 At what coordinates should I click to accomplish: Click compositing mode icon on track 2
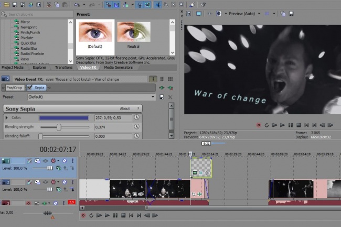coord(58,189)
